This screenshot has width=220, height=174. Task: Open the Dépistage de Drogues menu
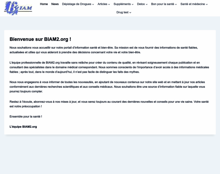pos(77,4)
